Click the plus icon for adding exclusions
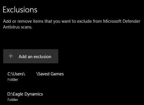The height and width of the screenshot is (105, 144). pyautogui.click(x=11, y=56)
